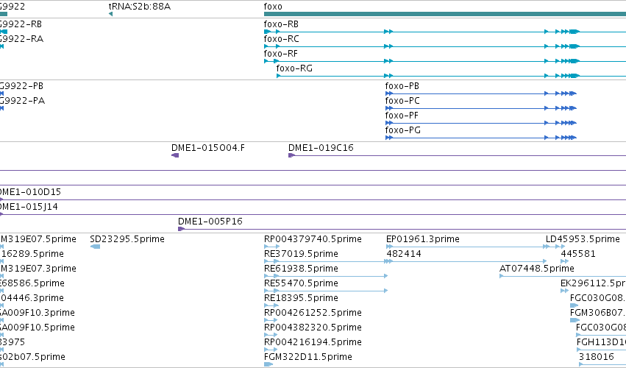This screenshot has width=626, height=368.
Task: Click the foxo-RC transcript feature
Action: pos(445,46)
